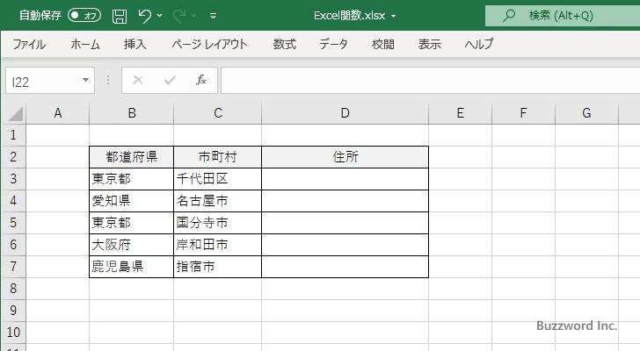The height and width of the screenshot is (351, 640).
Task: Open the ファイル tab
Action: pos(29,44)
